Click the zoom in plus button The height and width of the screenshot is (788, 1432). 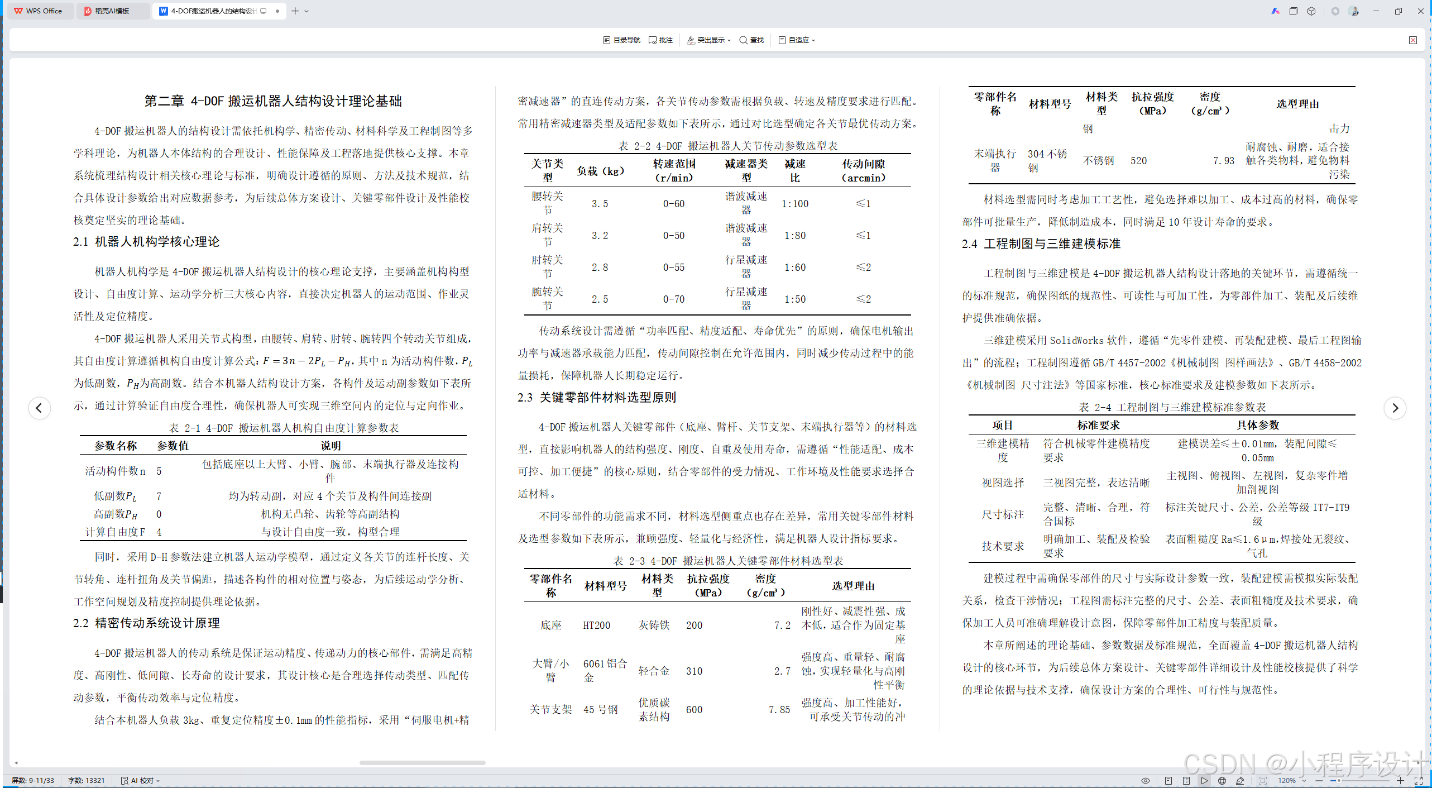pyautogui.click(x=1400, y=780)
